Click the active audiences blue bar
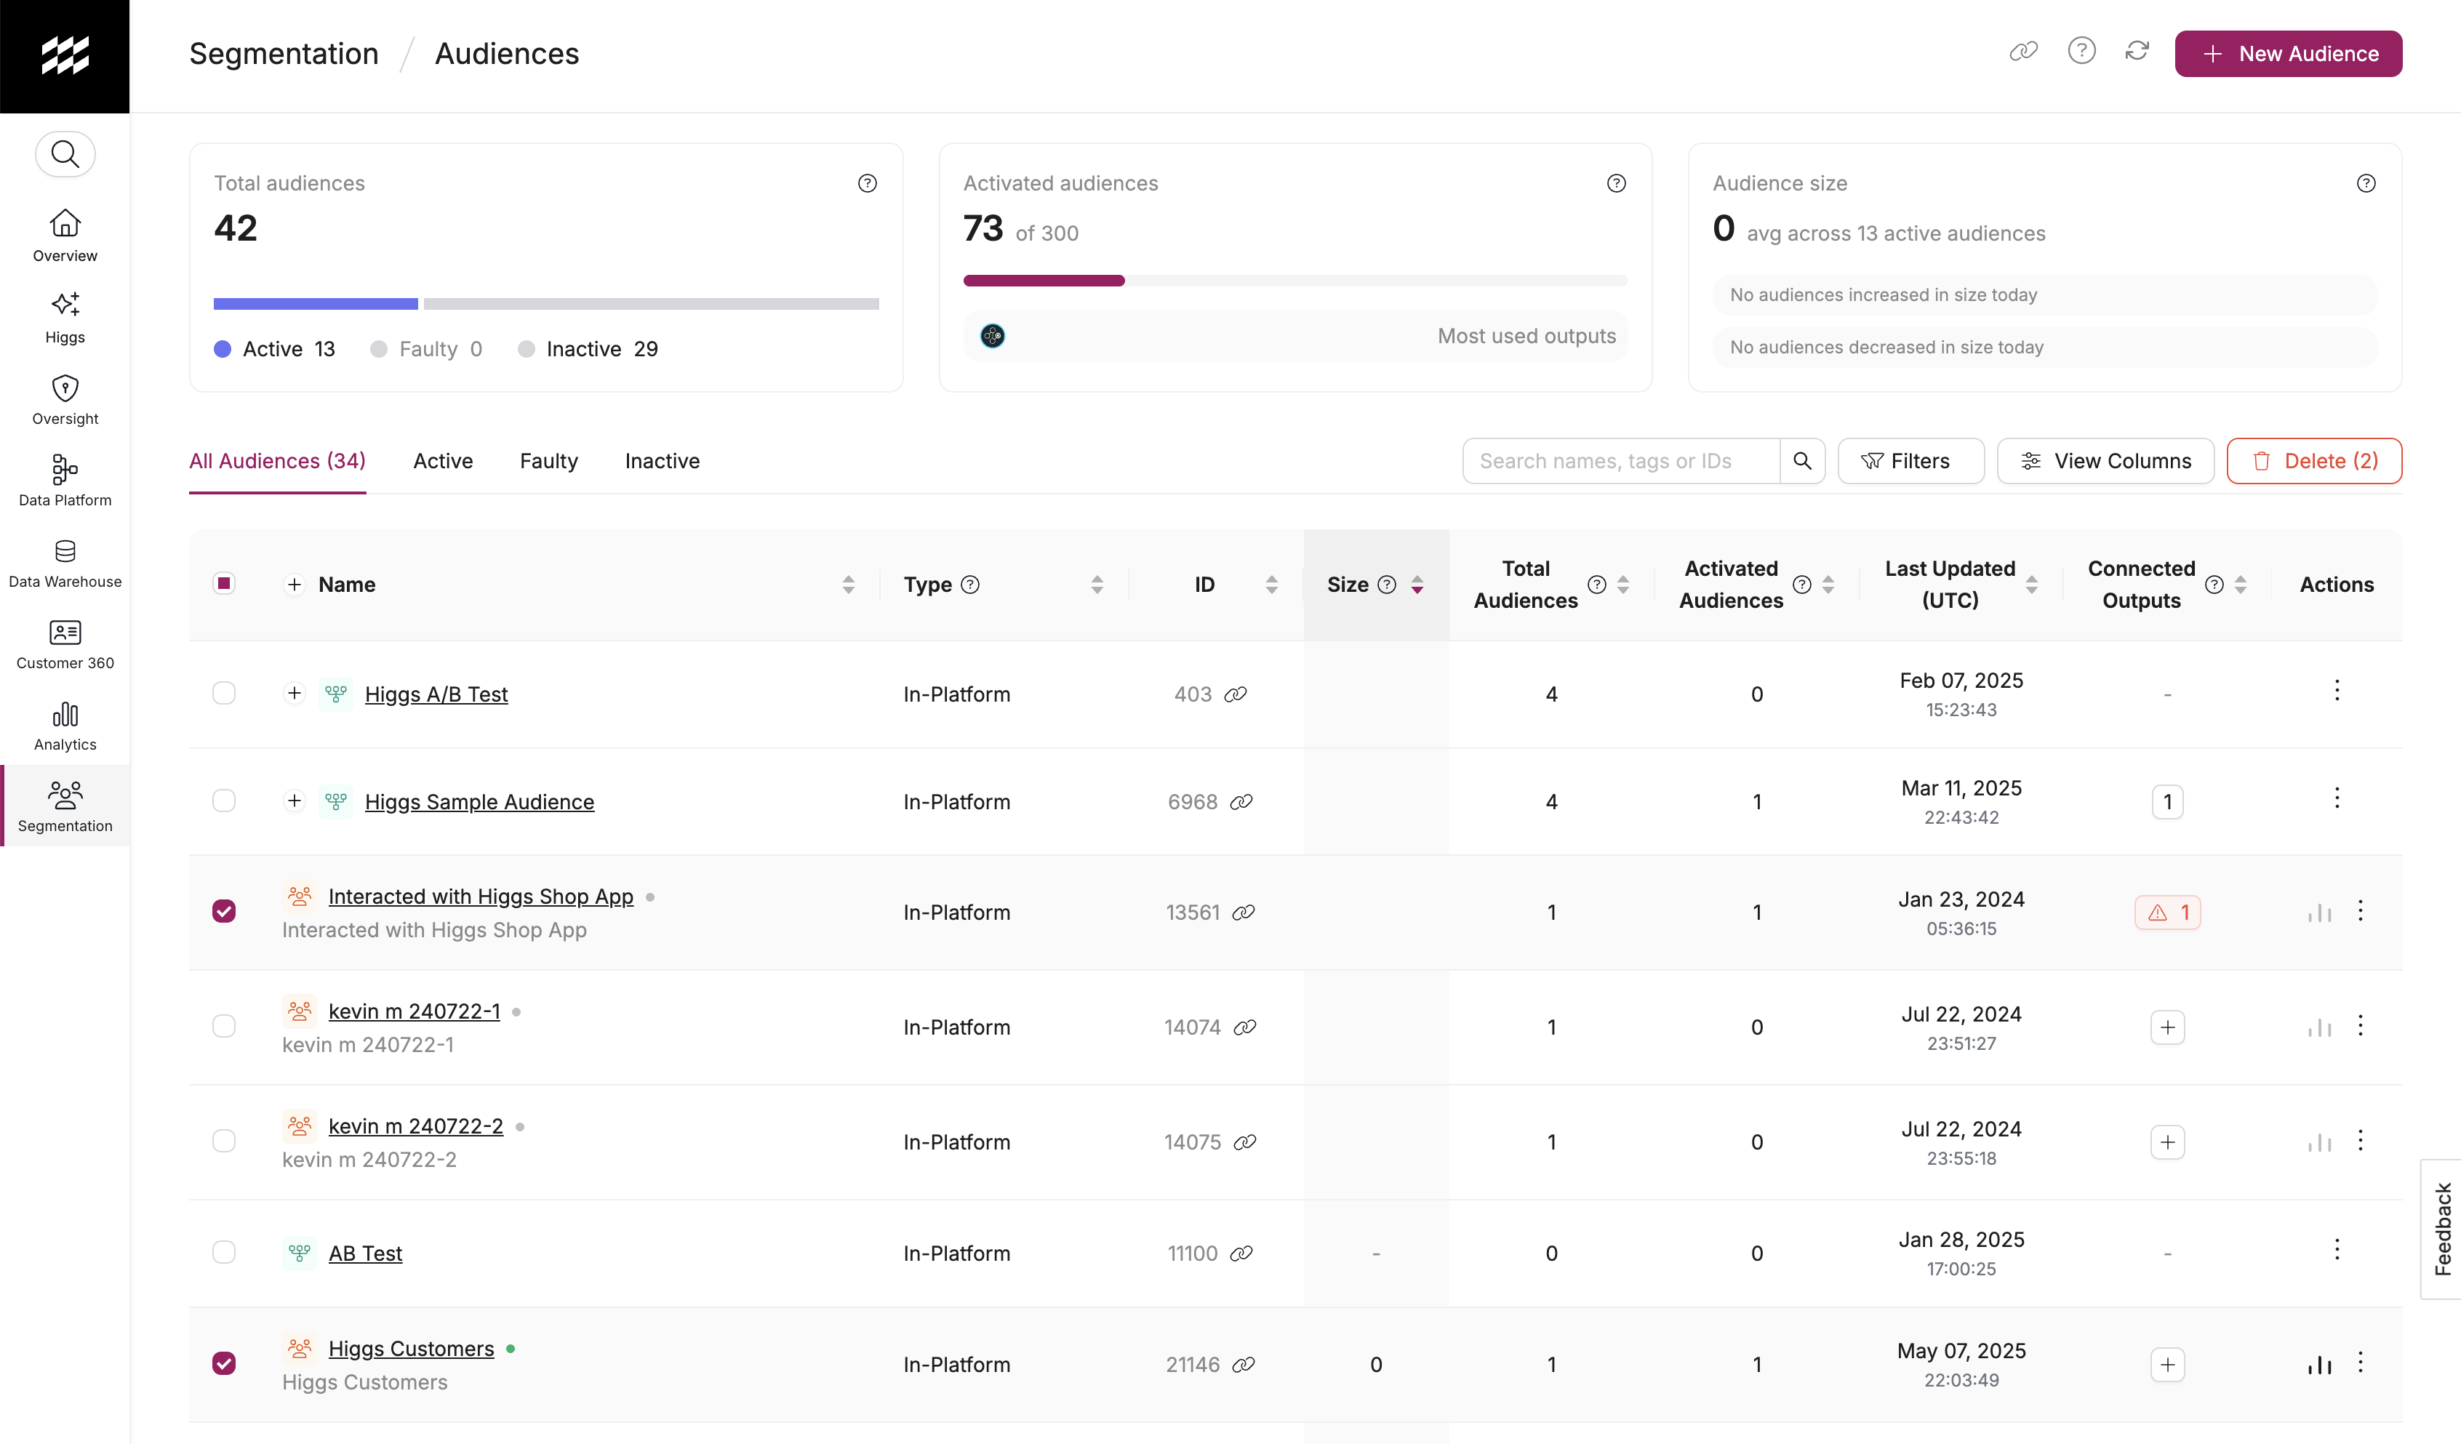 (x=316, y=304)
